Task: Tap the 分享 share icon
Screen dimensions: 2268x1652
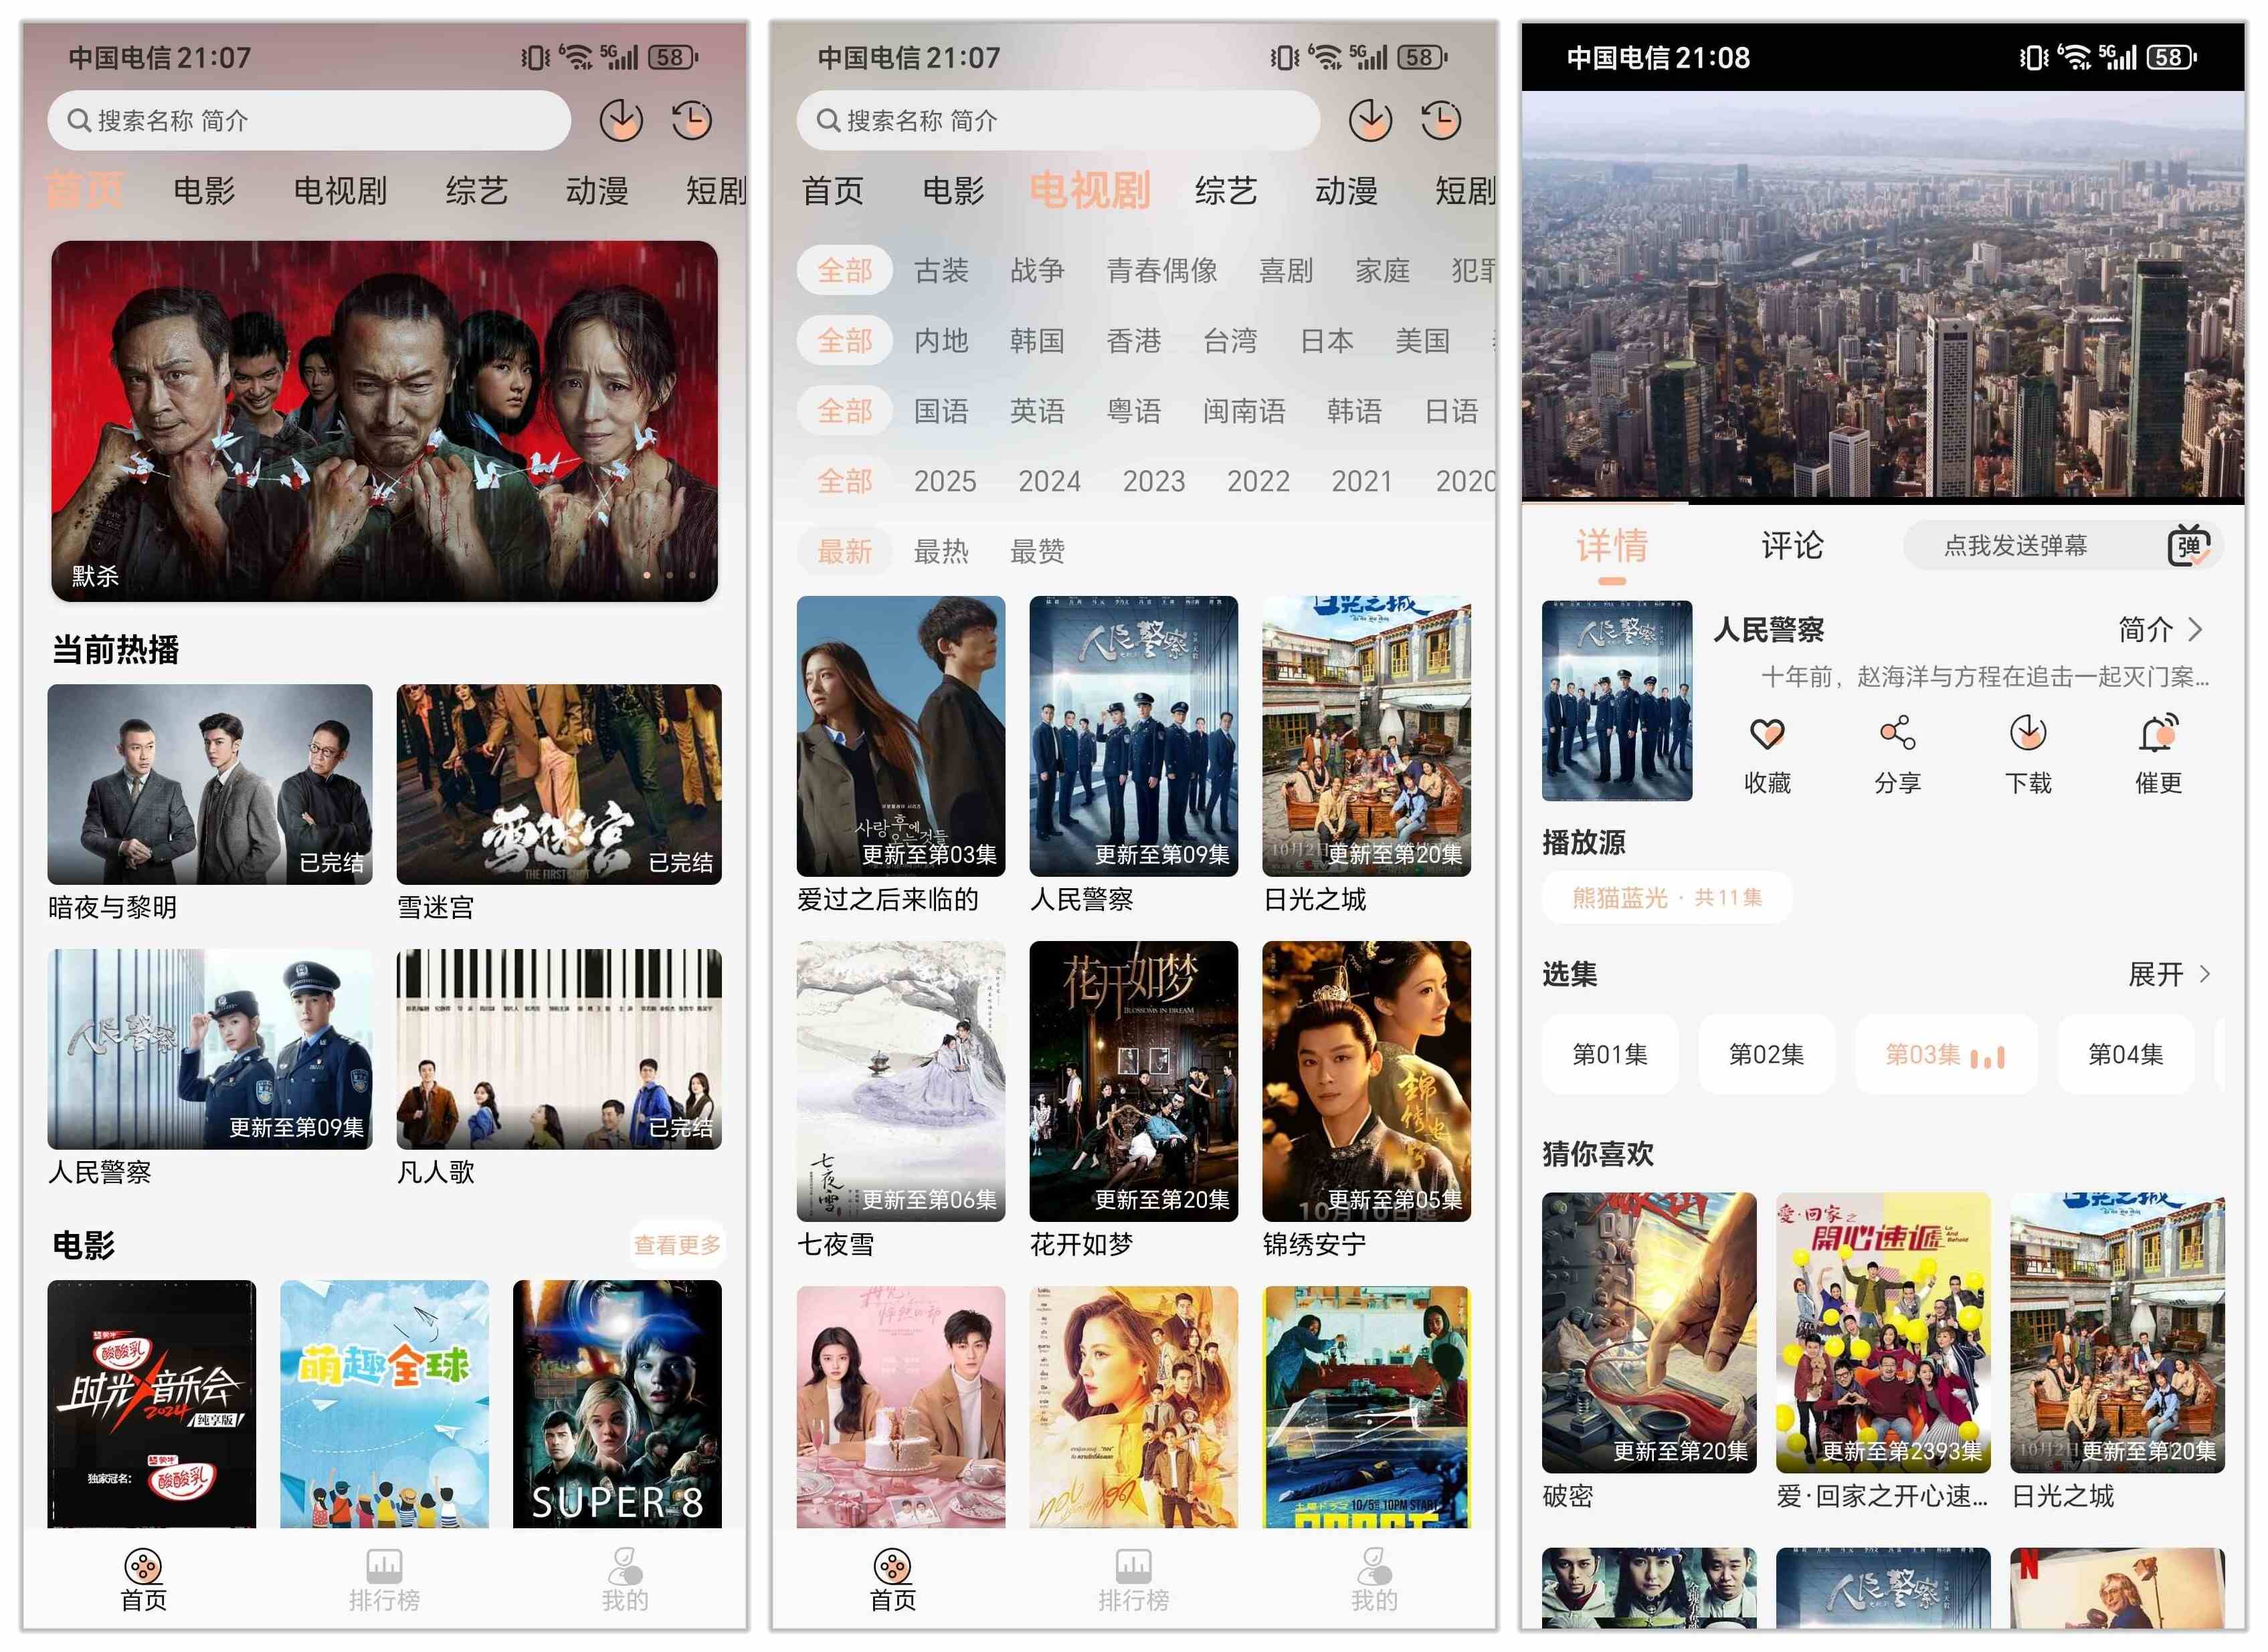Action: (x=1897, y=734)
